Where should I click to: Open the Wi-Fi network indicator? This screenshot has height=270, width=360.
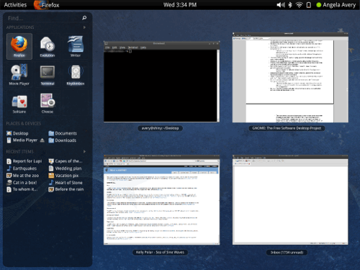(x=299, y=5)
